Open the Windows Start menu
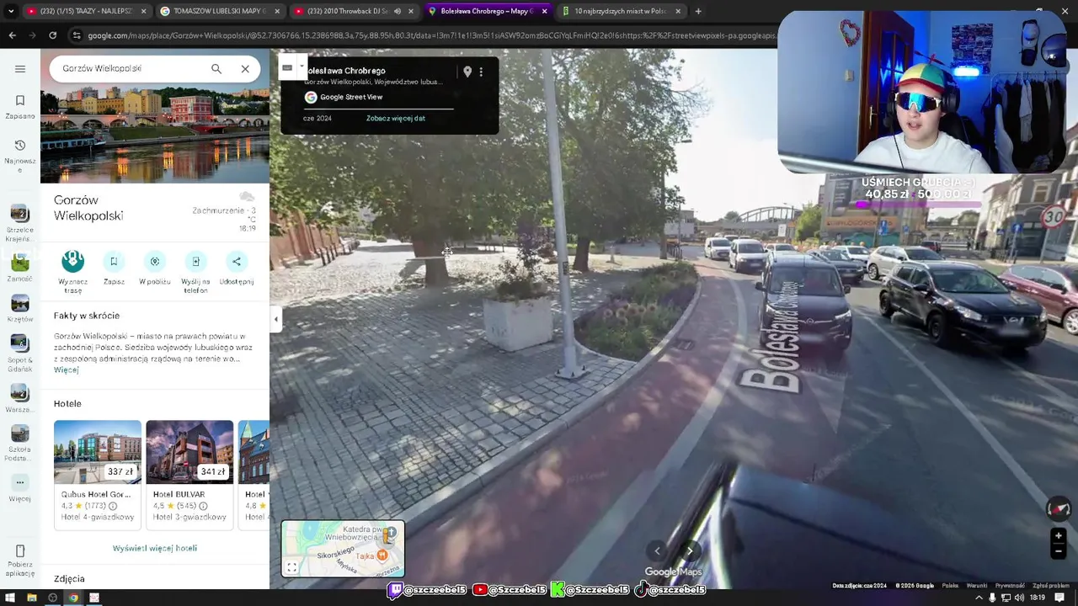 10,598
